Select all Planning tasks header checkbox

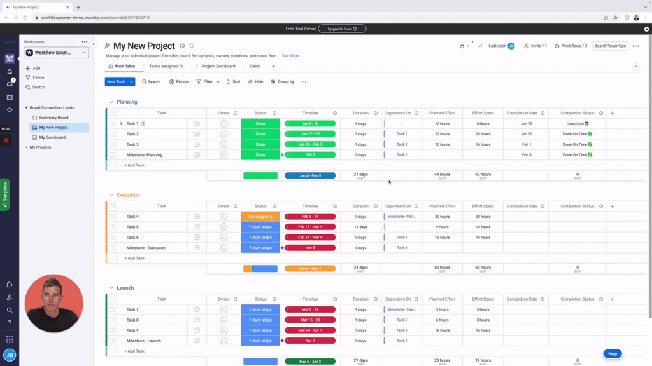[112, 113]
